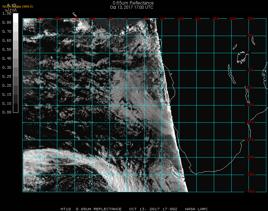Image resolution: width=268 pixels, height=211 pixels.
Task: Click the 20E longitude label
Action: [198, 19]
